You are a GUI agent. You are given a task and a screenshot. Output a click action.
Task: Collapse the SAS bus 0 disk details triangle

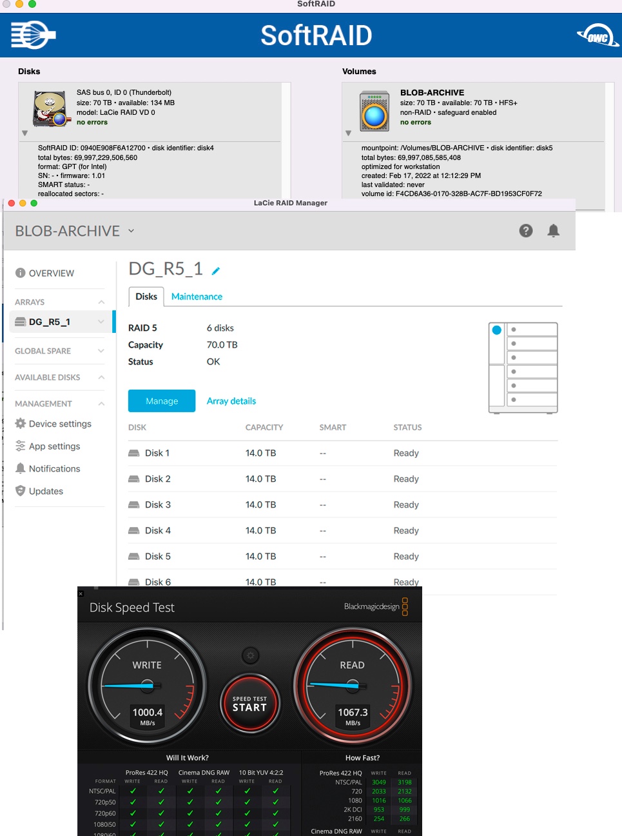click(24, 134)
